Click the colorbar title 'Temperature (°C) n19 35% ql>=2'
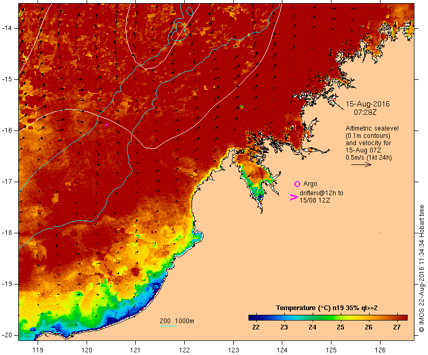428x355 pixels. tap(327, 308)
